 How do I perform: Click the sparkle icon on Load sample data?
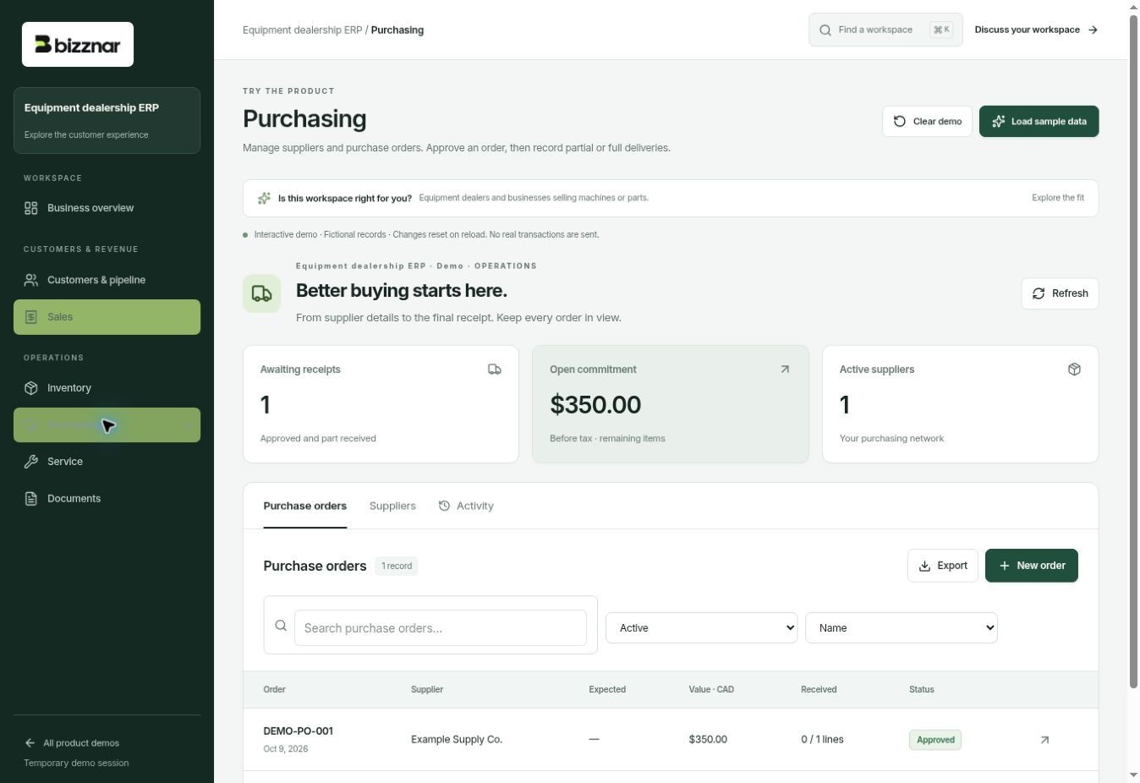click(x=999, y=122)
